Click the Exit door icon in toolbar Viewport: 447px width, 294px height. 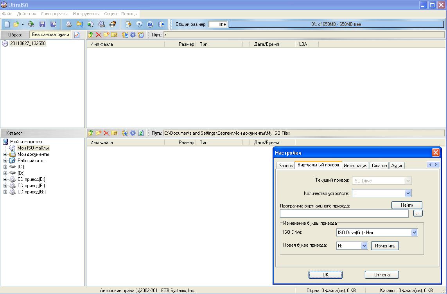(x=162, y=24)
